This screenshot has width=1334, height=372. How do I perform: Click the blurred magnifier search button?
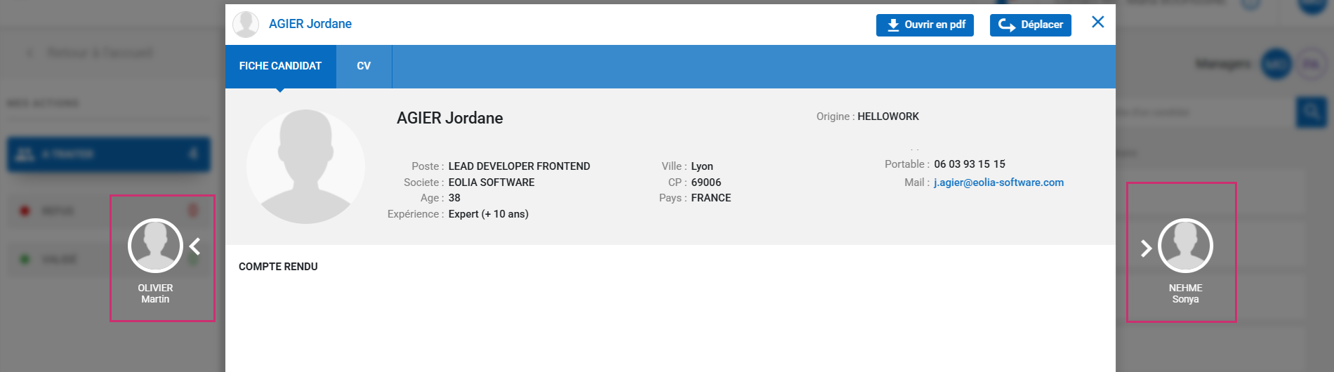point(1310,112)
